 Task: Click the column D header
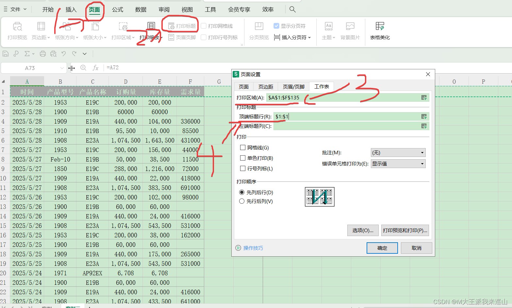[x=126, y=81]
